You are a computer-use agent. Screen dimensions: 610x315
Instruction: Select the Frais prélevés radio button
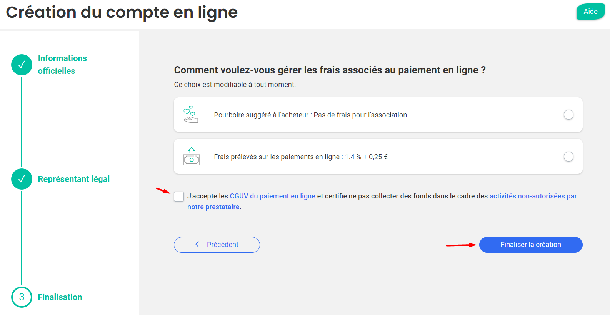(x=568, y=157)
